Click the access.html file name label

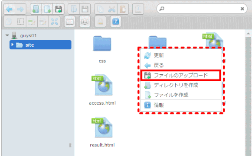pos(102,103)
